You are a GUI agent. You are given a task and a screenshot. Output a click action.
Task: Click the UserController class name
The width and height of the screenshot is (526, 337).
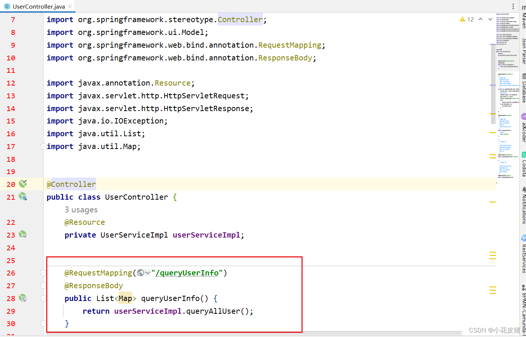137,197
